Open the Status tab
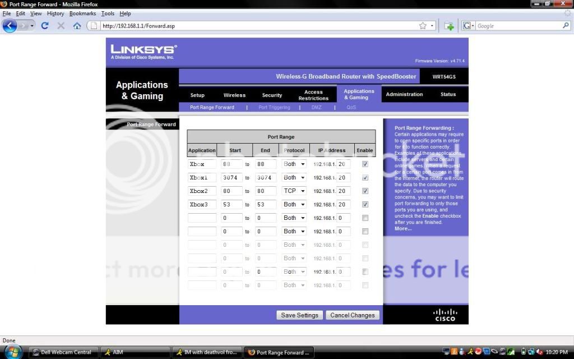Image resolution: width=574 pixels, height=359 pixels. 448,94
